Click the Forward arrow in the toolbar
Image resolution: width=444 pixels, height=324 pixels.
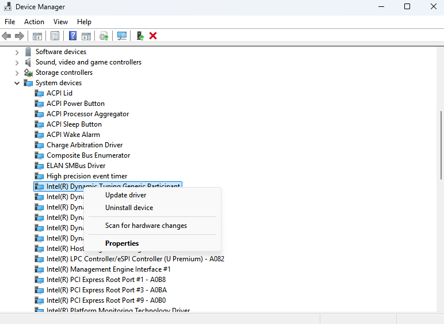click(x=20, y=36)
